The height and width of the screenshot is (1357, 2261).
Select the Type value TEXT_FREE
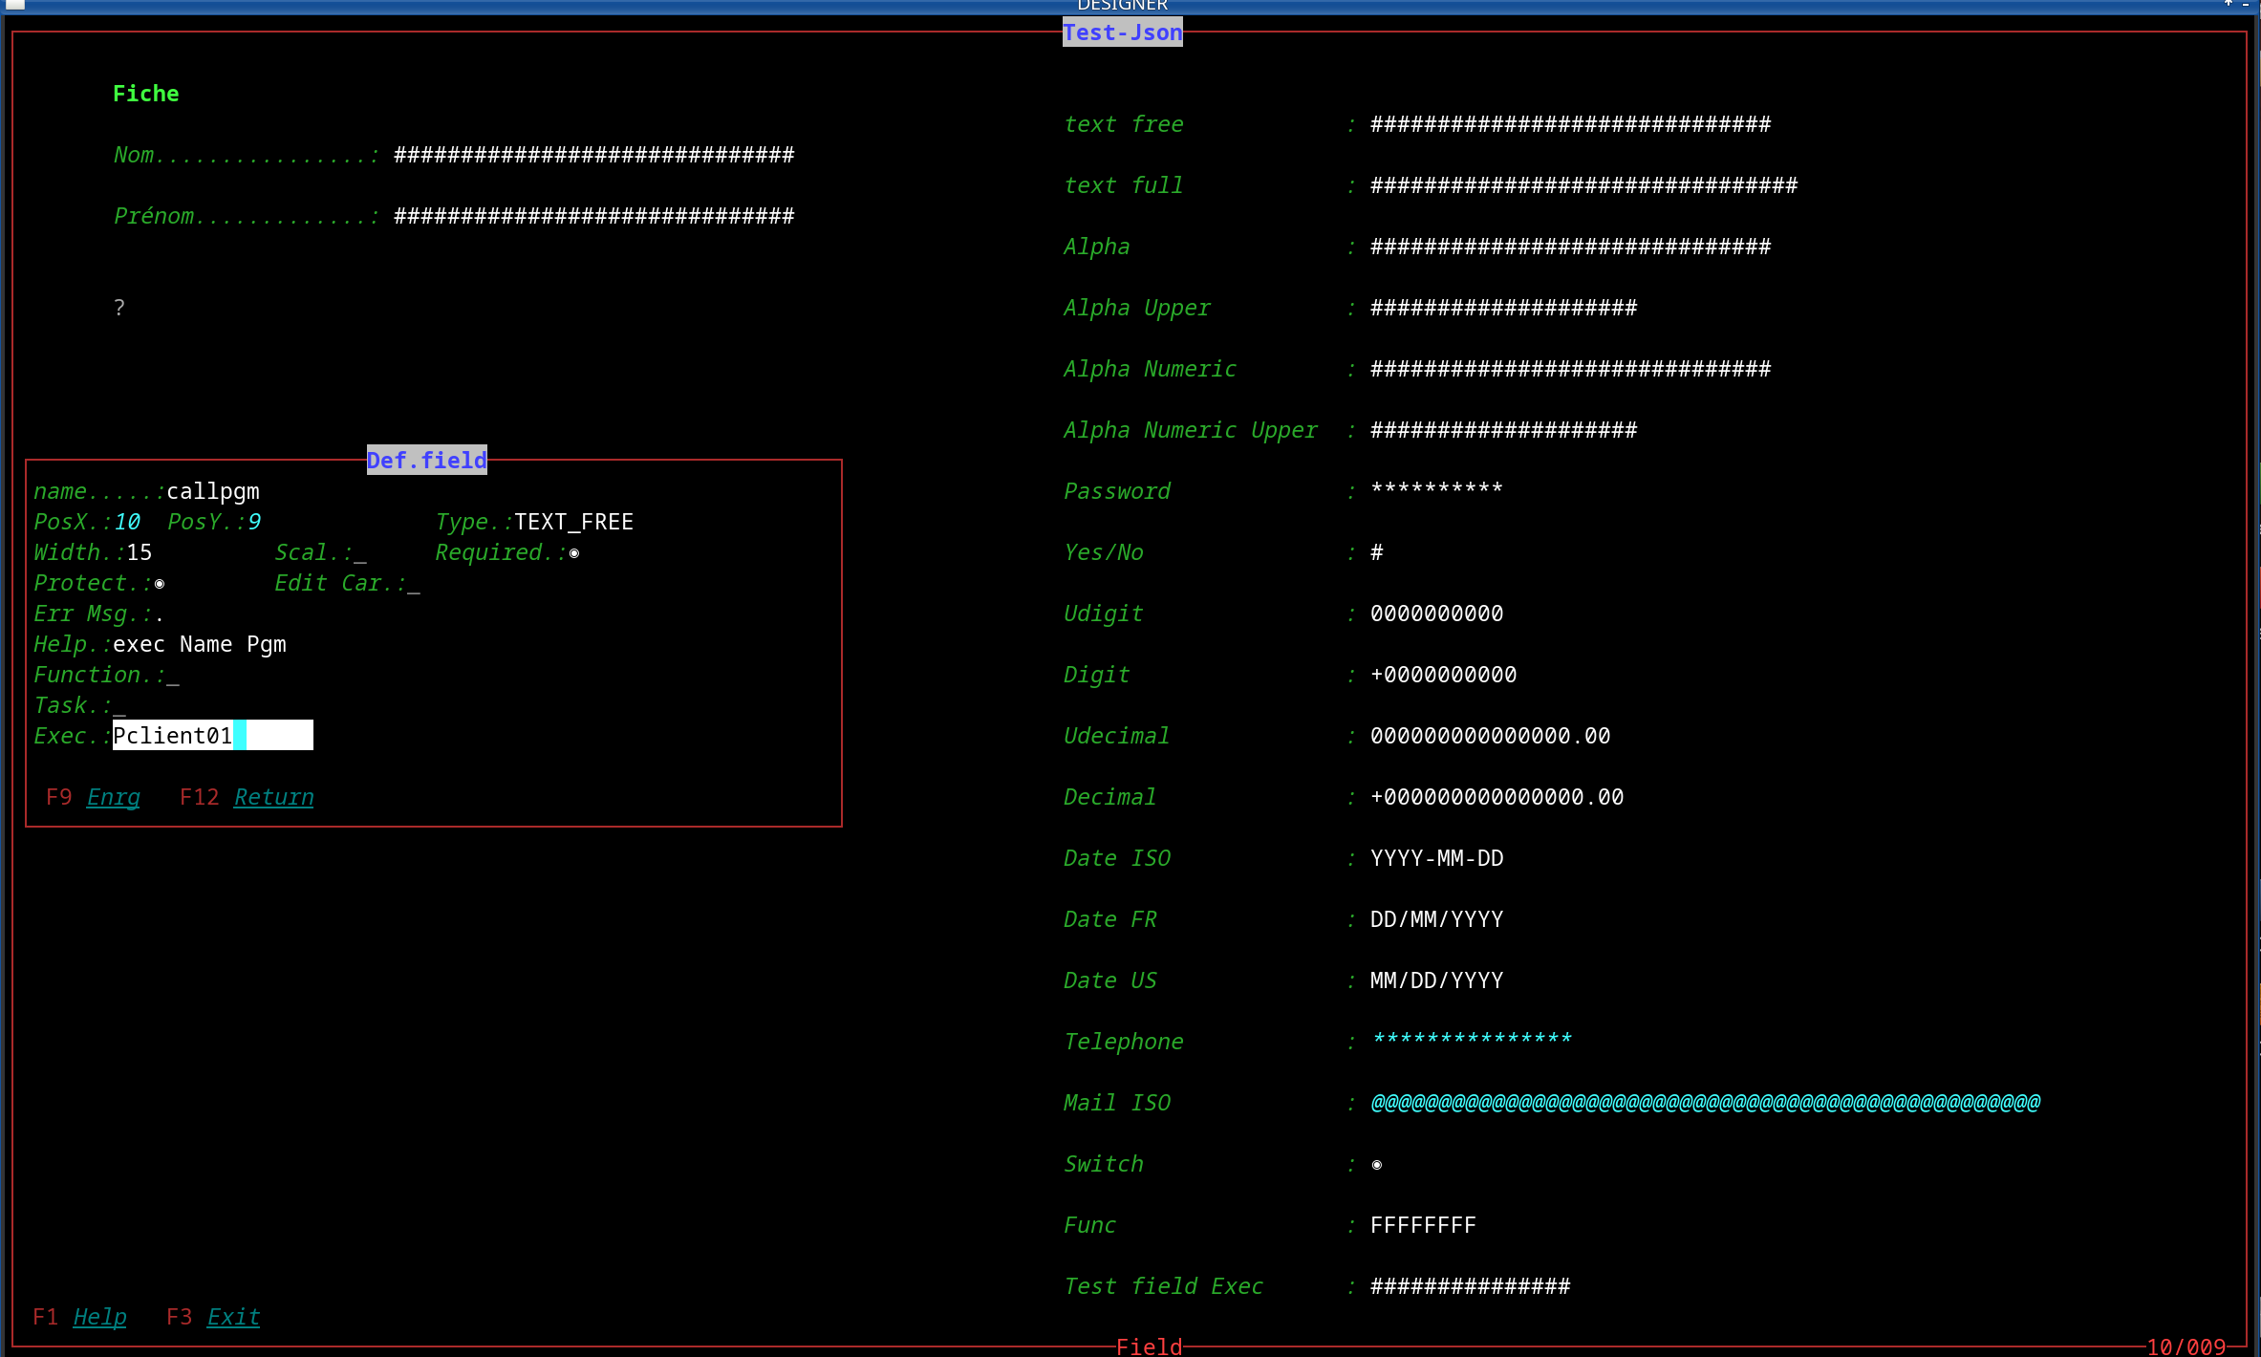click(x=573, y=522)
